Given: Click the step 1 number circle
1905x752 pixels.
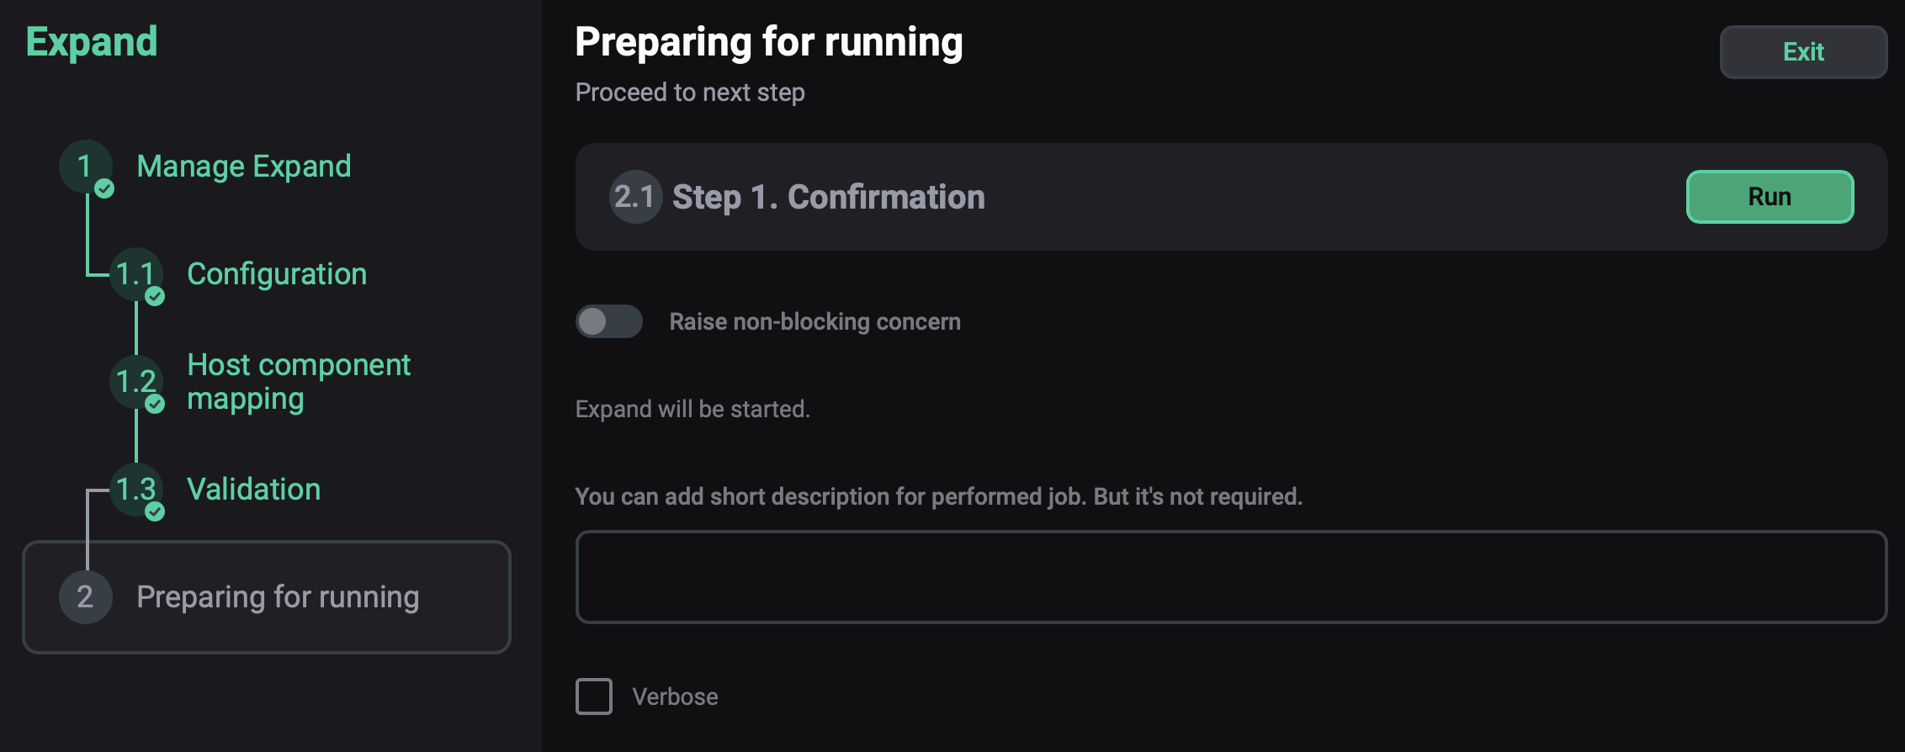Looking at the screenshot, I should pyautogui.click(x=85, y=166).
